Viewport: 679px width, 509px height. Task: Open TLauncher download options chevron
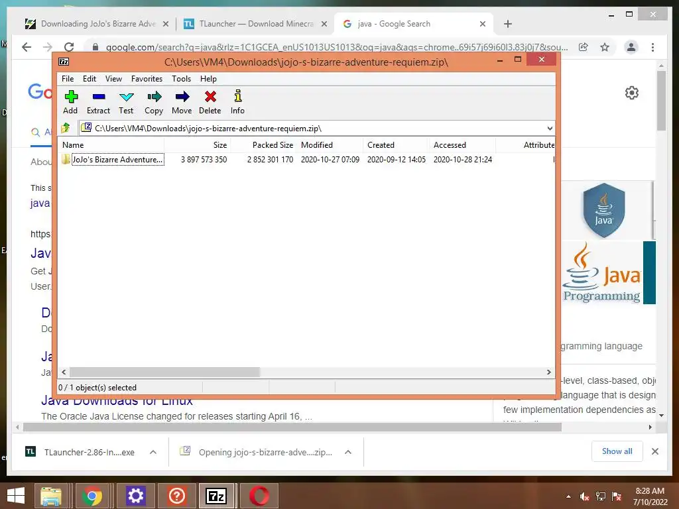click(153, 452)
